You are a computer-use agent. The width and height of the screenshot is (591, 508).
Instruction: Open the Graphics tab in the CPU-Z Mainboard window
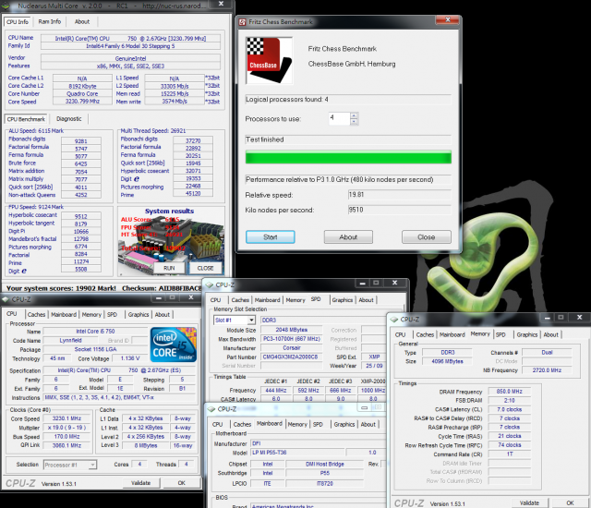(x=344, y=424)
